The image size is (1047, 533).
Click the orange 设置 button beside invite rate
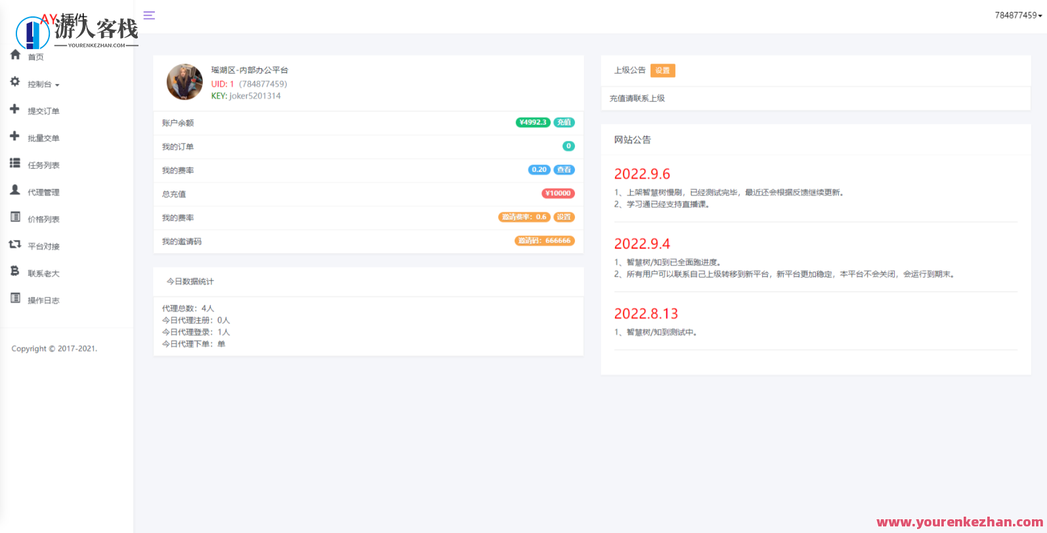point(564,217)
